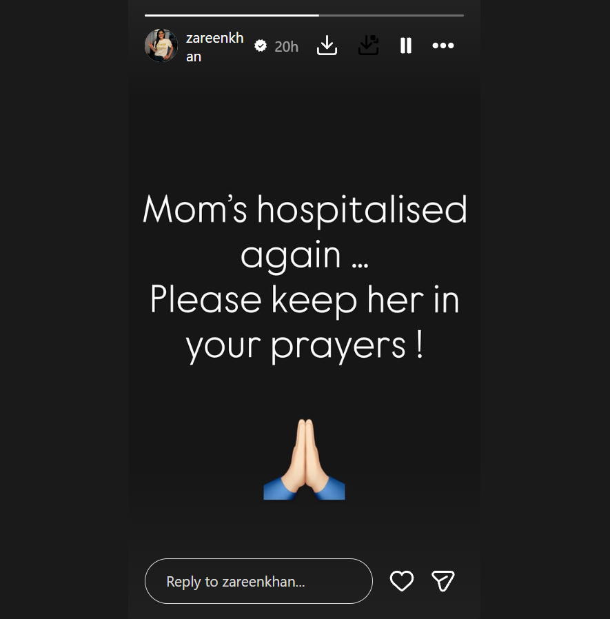Pause the story playback

point(406,45)
